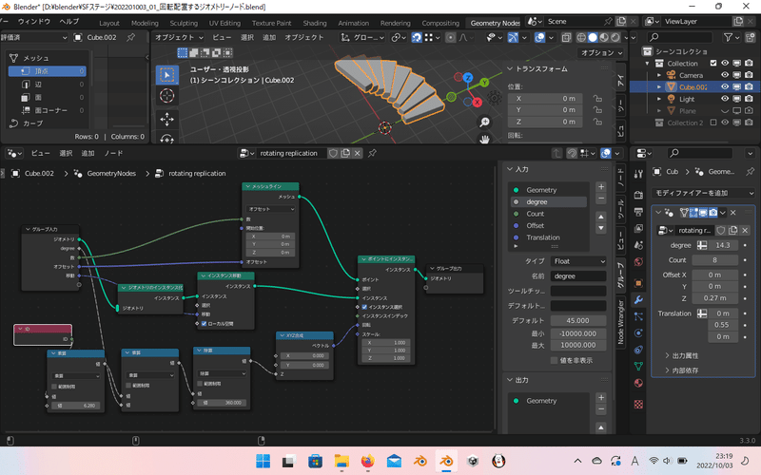Toggle the instance selection checkbox on instance-on-points node
This screenshot has width=761, height=475.
[364, 307]
